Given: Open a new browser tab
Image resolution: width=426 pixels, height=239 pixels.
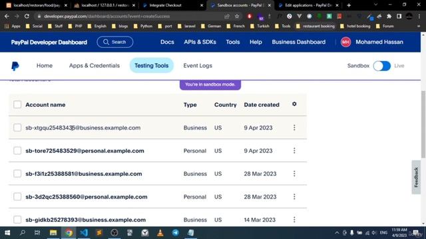Looking at the screenshot, I should [349, 5].
